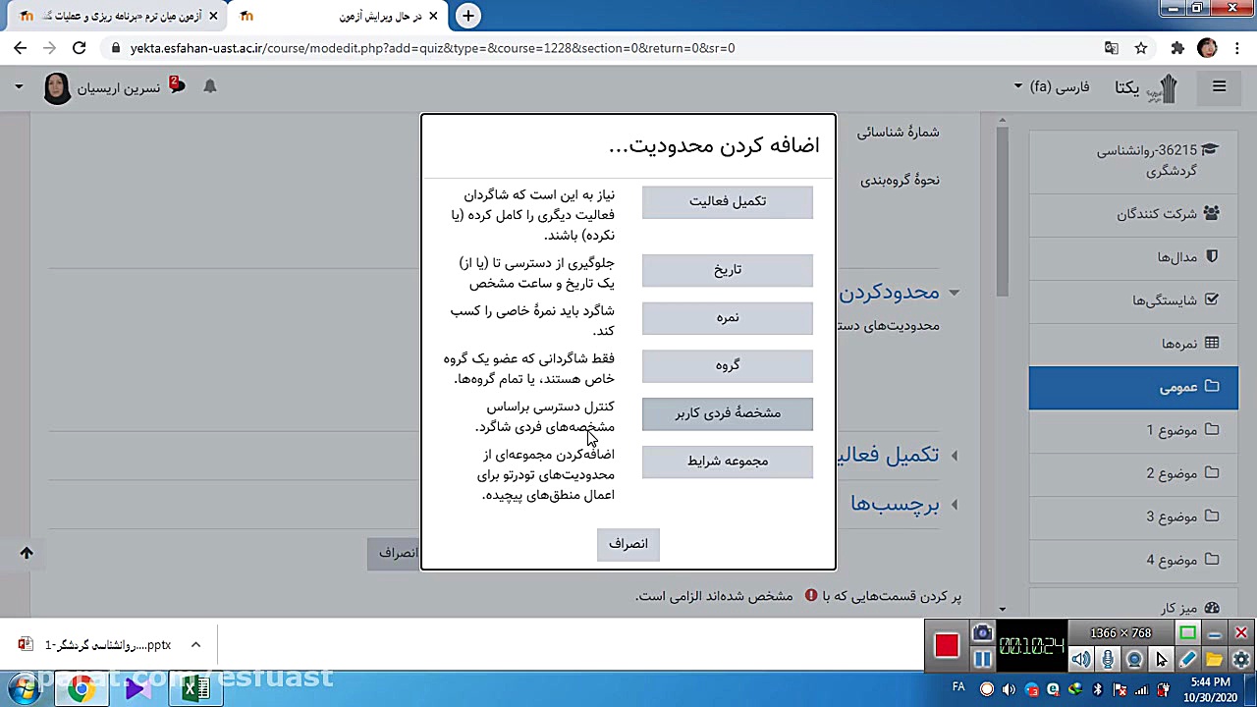Viewport: 1257px width, 707px height.
Task: Open recorder output folder icon
Action: [1214, 660]
